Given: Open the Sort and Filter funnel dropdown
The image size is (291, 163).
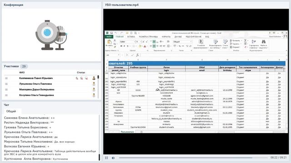Looking at the screenshot, I should [x=254, y=44].
